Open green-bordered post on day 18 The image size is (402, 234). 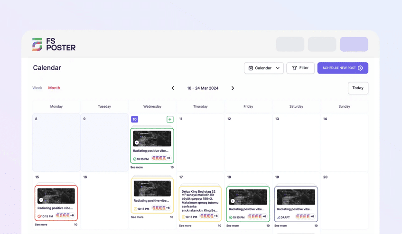[248, 204]
